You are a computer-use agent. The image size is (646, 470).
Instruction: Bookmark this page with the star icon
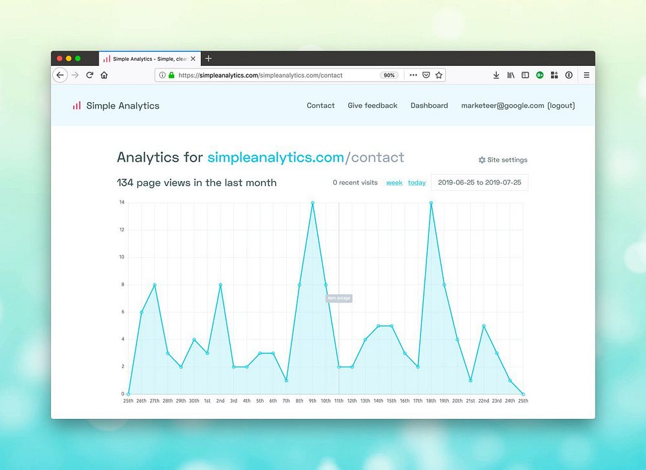click(x=439, y=75)
